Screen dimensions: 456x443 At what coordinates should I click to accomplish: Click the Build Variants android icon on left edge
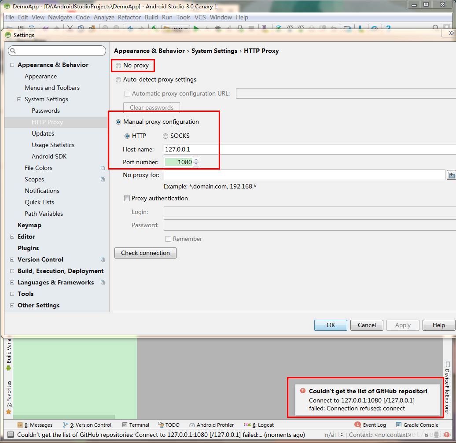tap(8, 368)
